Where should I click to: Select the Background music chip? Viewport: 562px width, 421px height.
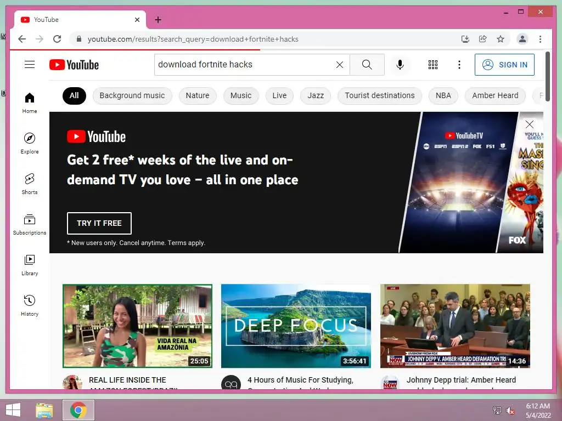[132, 95]
